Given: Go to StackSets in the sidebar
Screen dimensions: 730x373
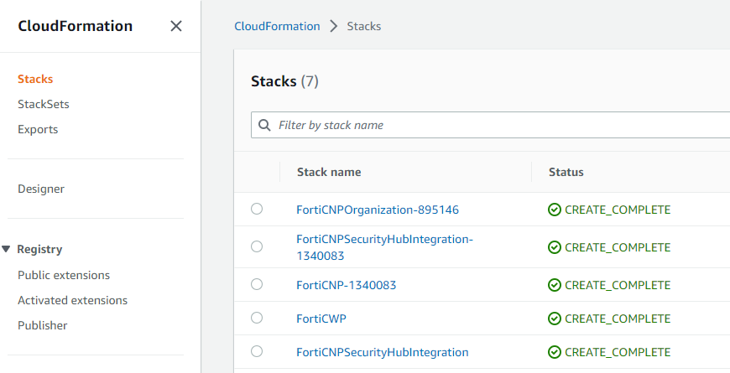Looking at the screenshot, I should [x=44, y=104].
